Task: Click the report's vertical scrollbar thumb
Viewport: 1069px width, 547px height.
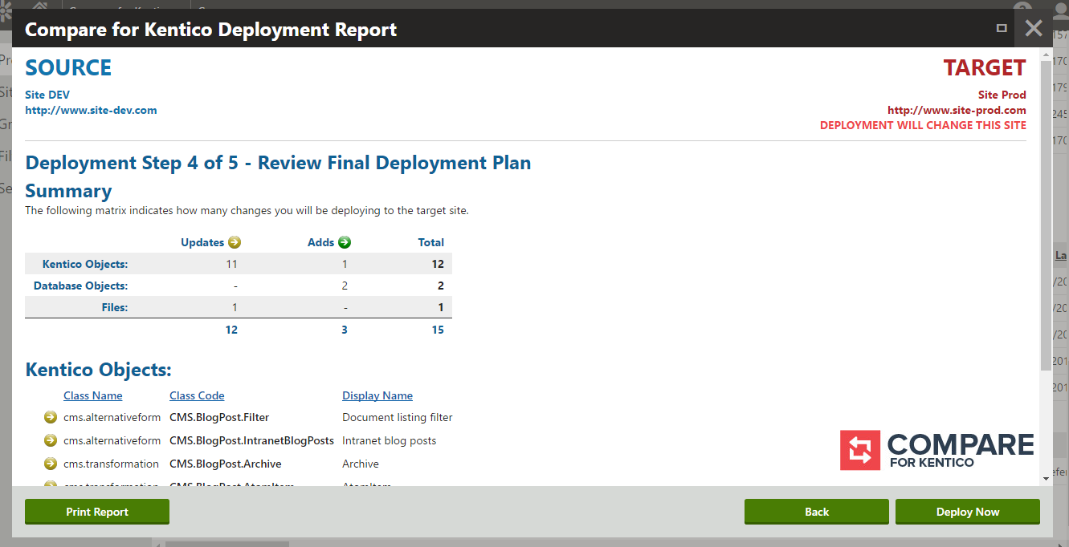Action: tap(1046, 215)
